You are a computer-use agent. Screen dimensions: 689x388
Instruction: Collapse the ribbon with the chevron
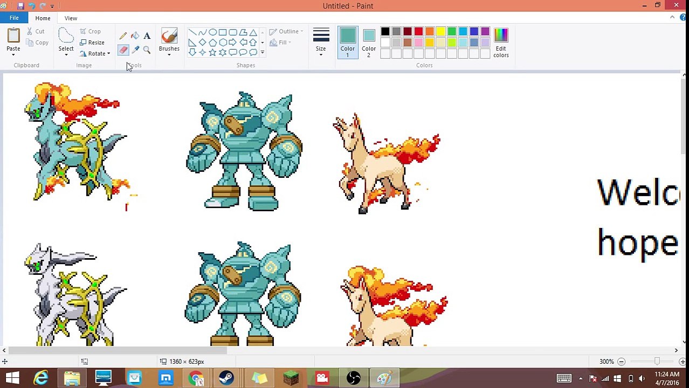tap(672, 18)
